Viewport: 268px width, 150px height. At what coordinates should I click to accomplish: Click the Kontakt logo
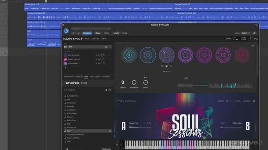(x=73, y=39)
